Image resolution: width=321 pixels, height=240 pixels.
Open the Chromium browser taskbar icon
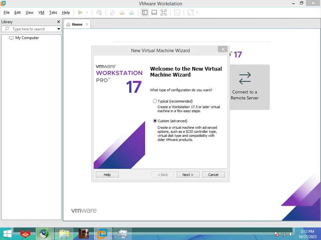[44, 234]
